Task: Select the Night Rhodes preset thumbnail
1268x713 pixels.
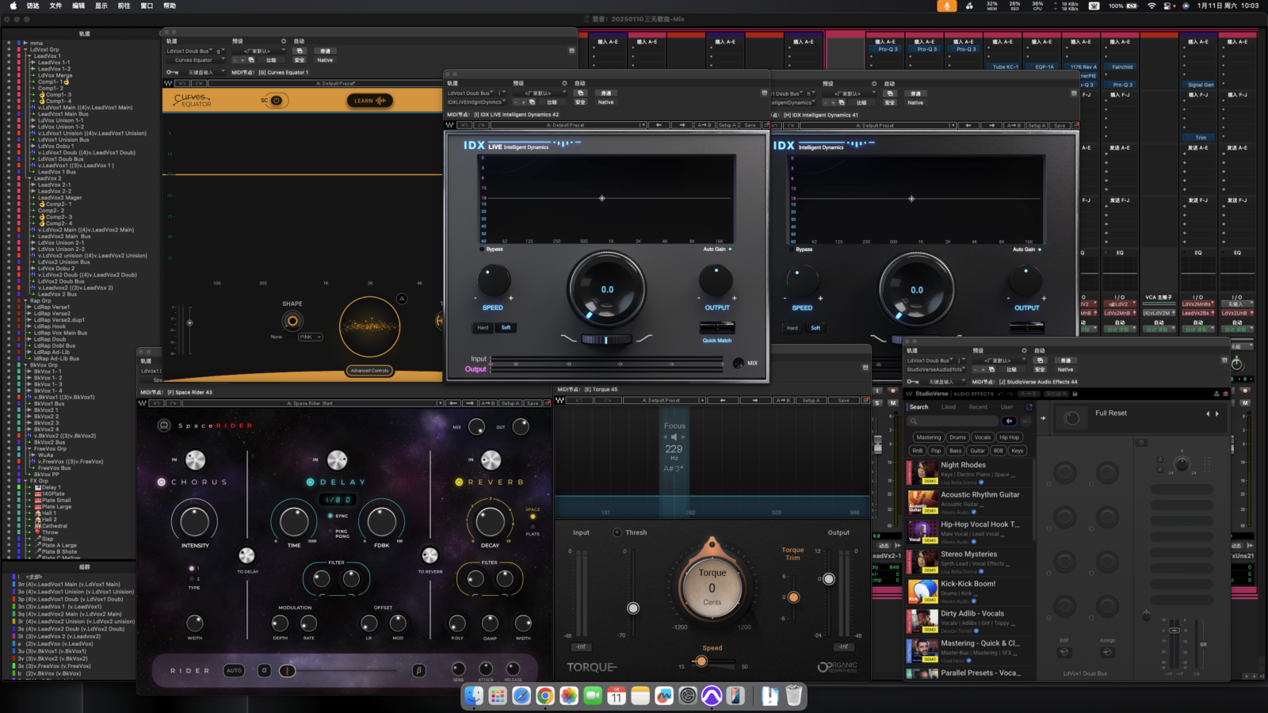Action: (922, 472)
